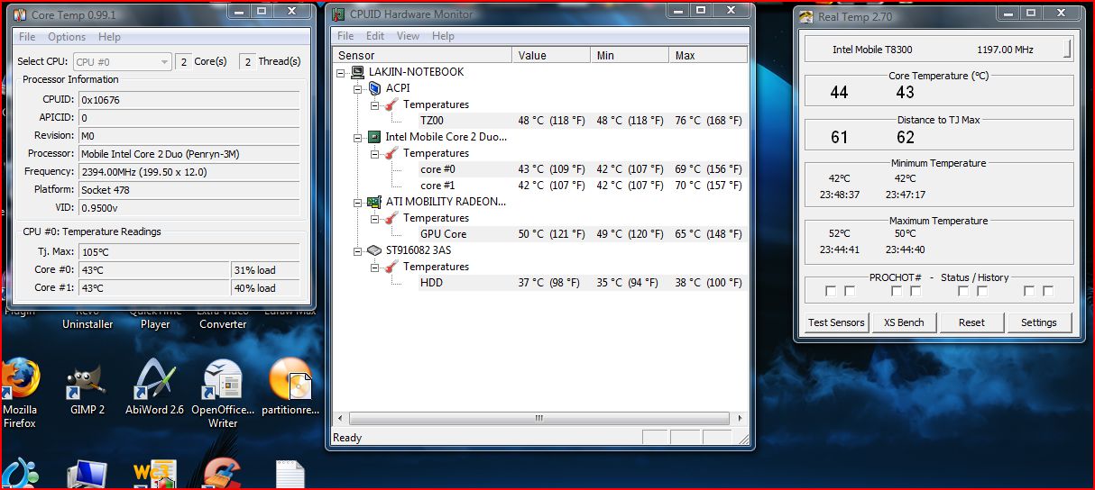The height and width of the screenshot is (490, 1095).
Task: Select the LAKJIN-NOTEBOOK computer icon
Action: tap(357, 72)
